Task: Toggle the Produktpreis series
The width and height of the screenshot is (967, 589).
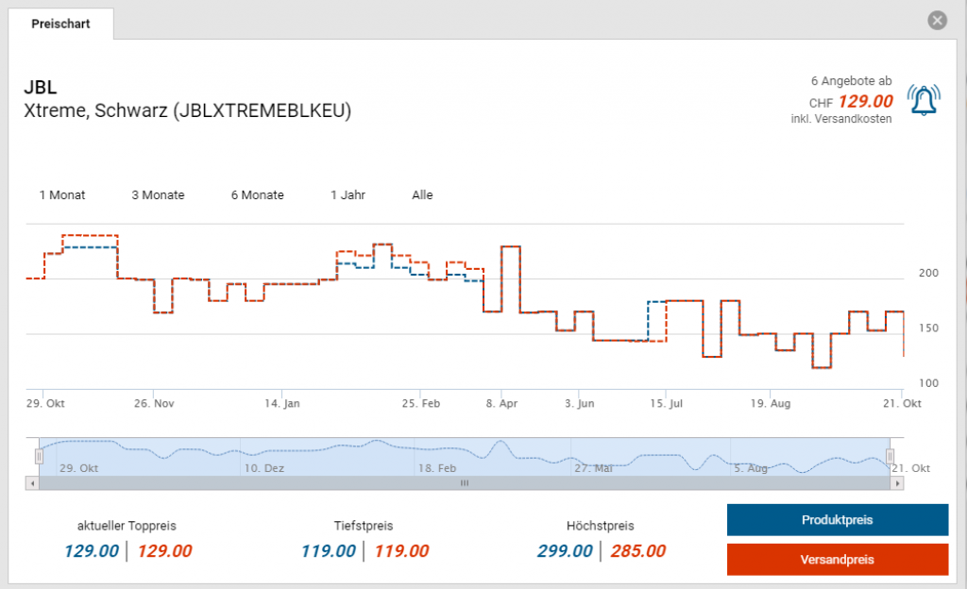Action: [837, 520]
